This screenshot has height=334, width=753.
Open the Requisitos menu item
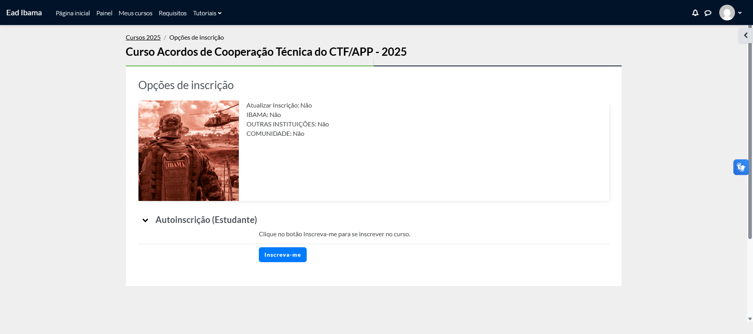(173, 13)
